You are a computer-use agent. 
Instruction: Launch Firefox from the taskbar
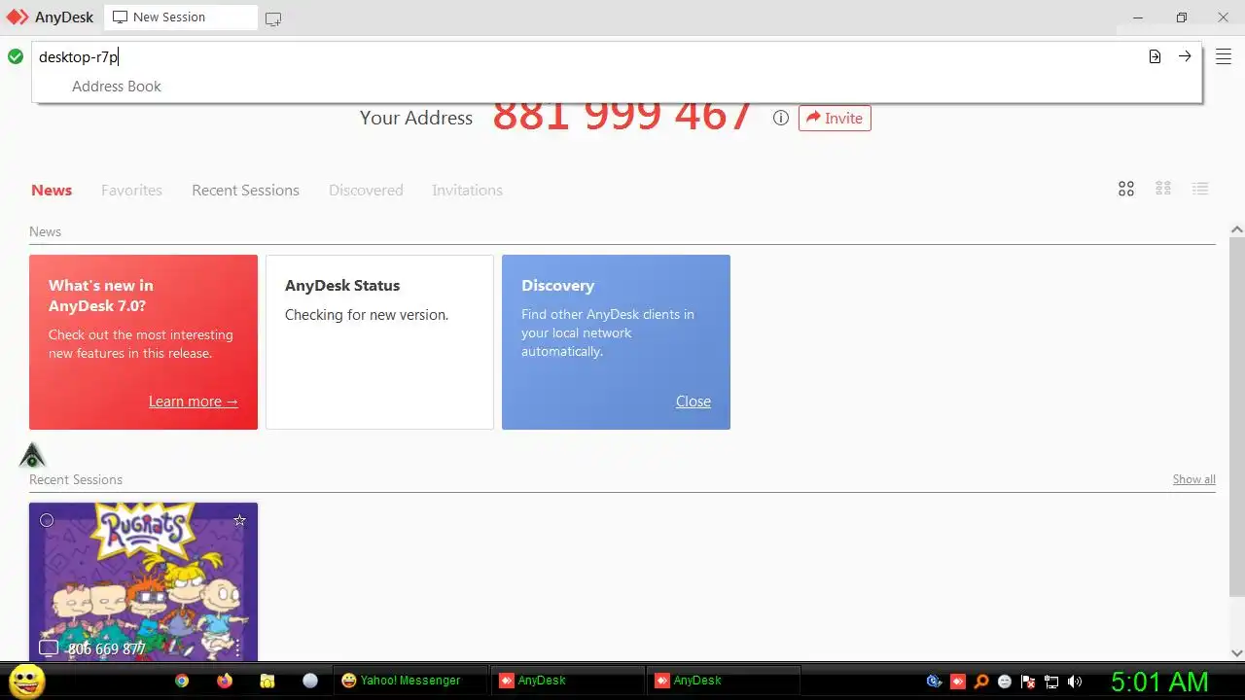point(225,681)
